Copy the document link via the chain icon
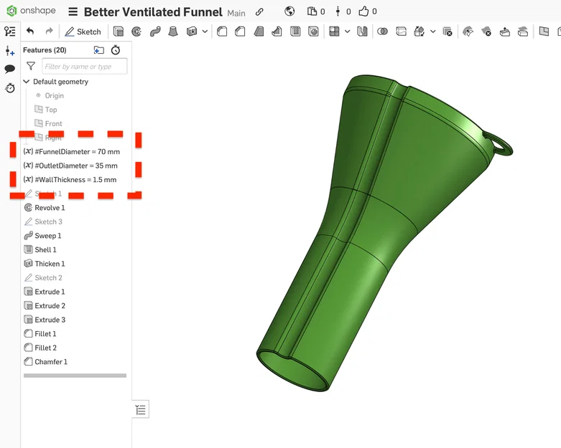561x448 pixels. tap(259, 11)
